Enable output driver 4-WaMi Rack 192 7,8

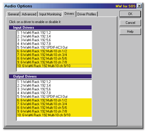point(54,93)
